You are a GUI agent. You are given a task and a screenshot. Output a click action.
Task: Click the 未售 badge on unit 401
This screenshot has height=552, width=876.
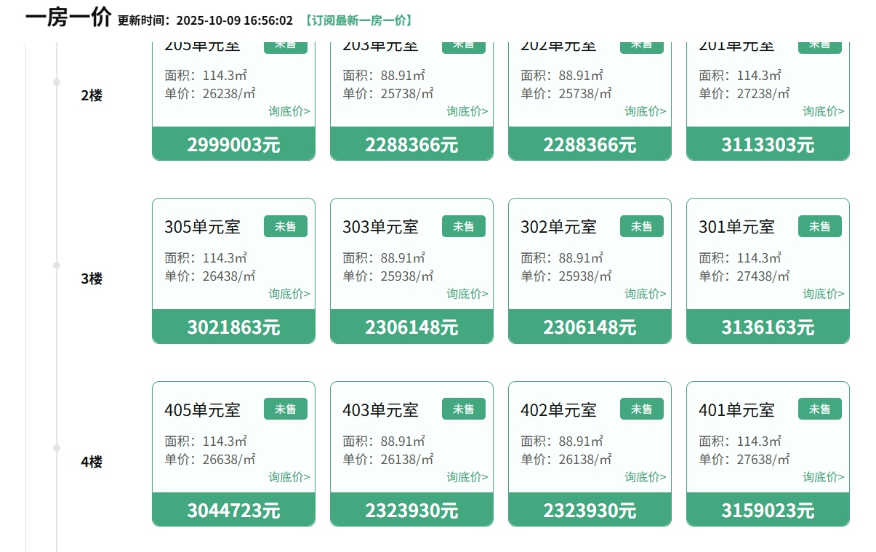click(x=819, y=409)
